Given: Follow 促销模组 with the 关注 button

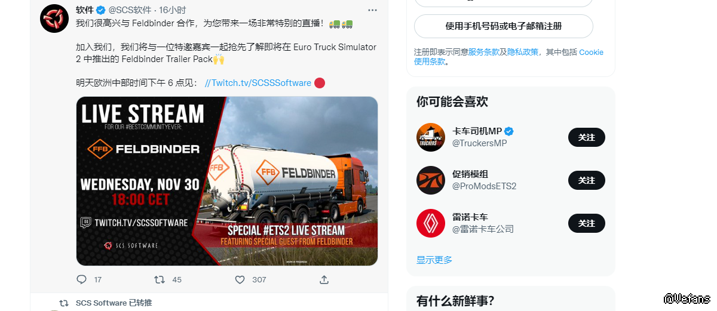Looking at the screenshot, I should [x=587, y=180].
